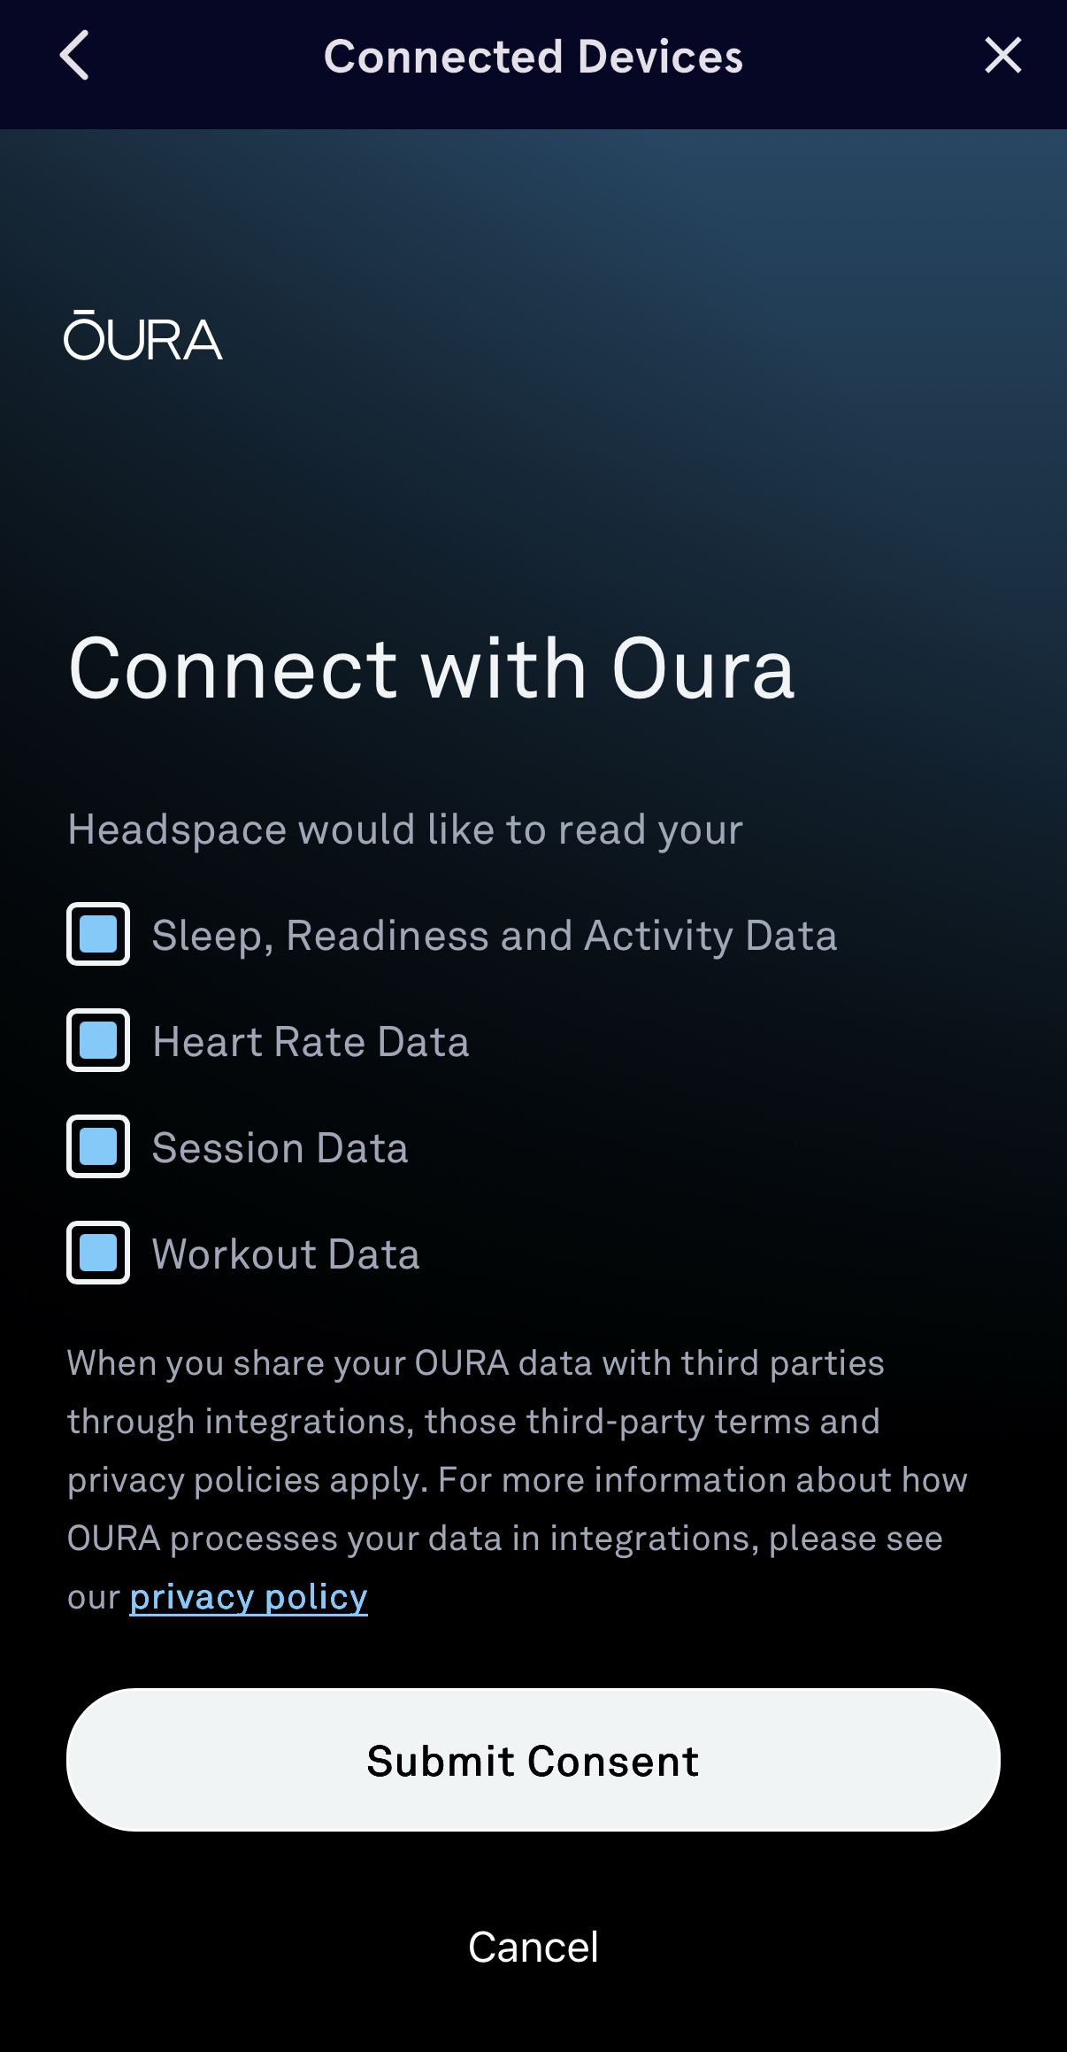Tap the 'For more information about how' text
This screenshot has height=2052, width=1067.
702,1480
